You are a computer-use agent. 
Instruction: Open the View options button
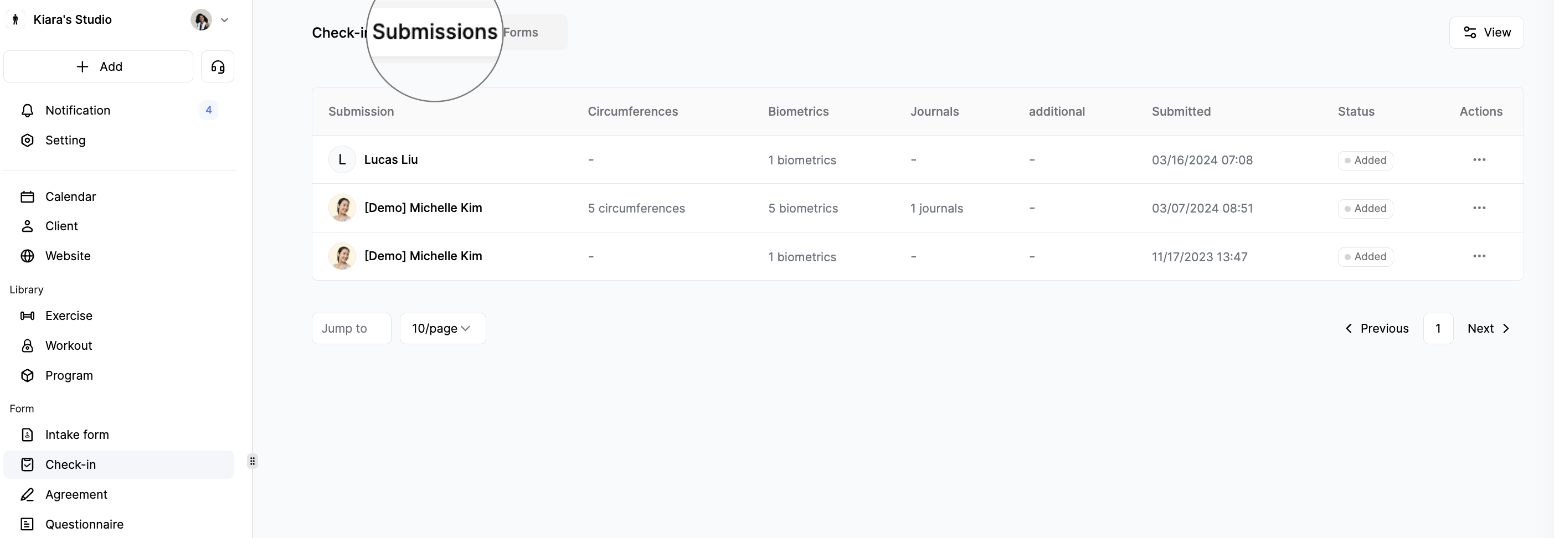tap(1486, 33)
